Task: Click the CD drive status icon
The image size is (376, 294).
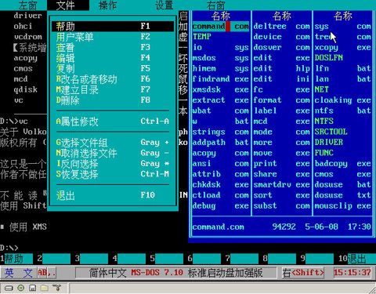Action: [20, 288]
